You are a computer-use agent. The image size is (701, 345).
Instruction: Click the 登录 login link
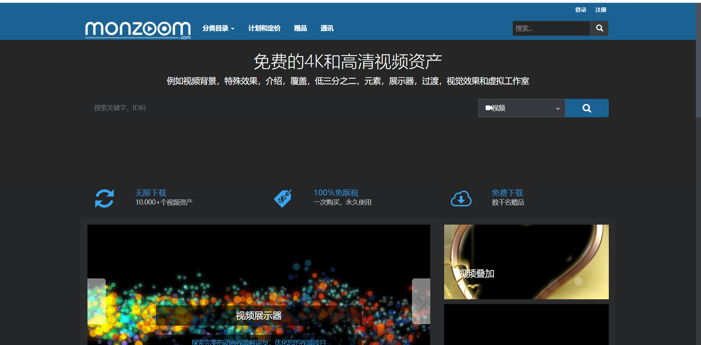click(580, 10)
